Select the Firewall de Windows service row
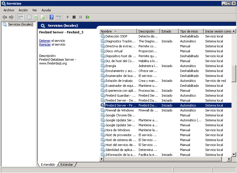 [119, 110]
